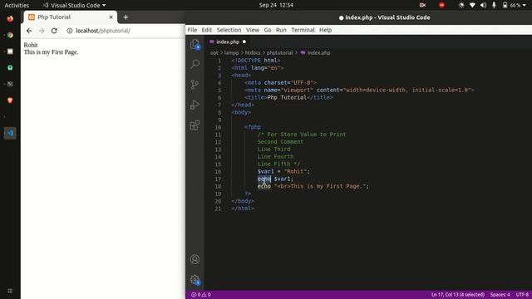The height and width of the screenshot is (299, 532).
Task: Switch to Visual Studio Code in dock
Action: (10, 133)
